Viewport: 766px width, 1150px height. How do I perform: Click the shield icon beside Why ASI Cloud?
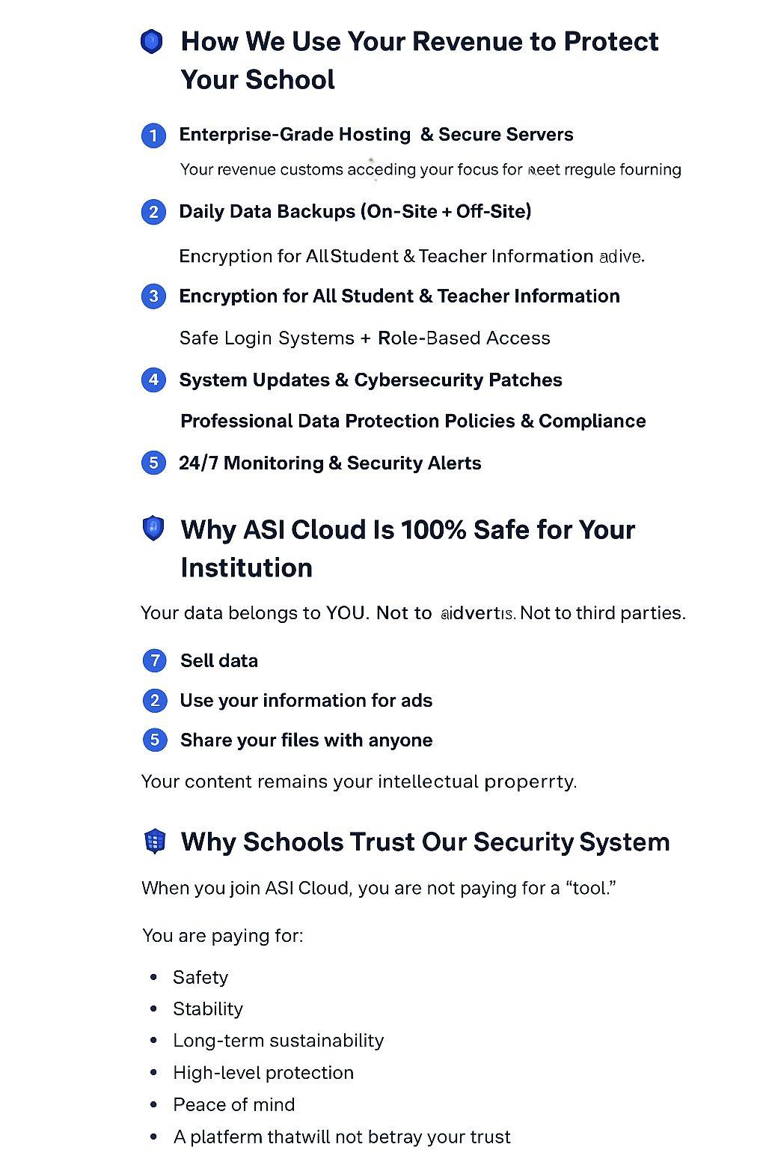153,529
